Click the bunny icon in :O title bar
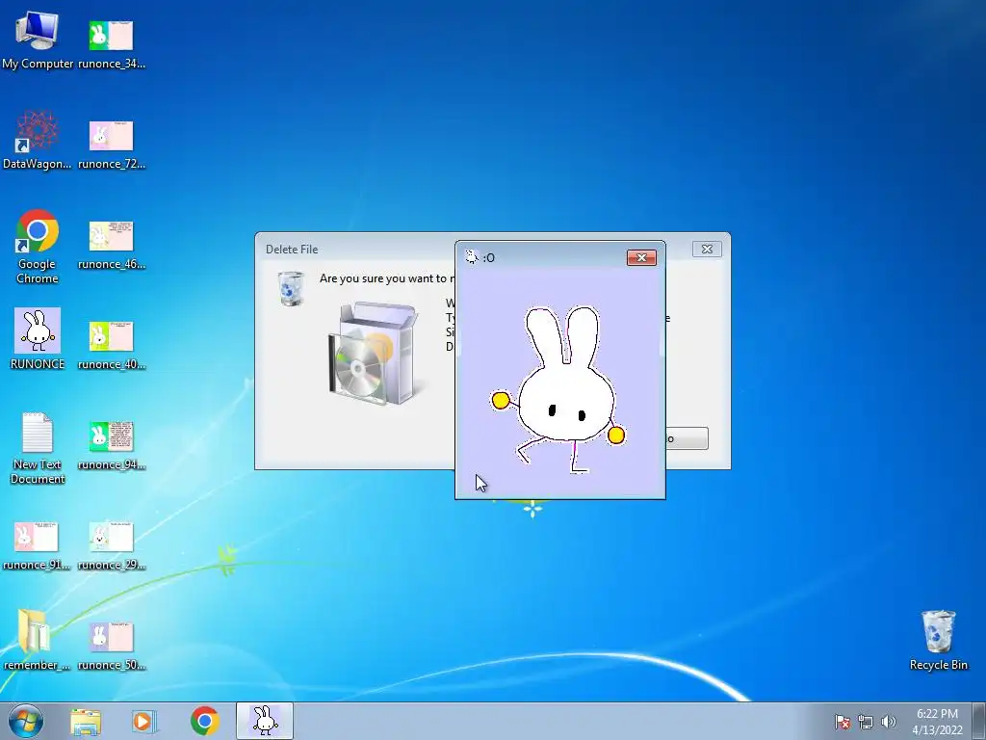This screenshot has width=986, height=740. point(471,256)
